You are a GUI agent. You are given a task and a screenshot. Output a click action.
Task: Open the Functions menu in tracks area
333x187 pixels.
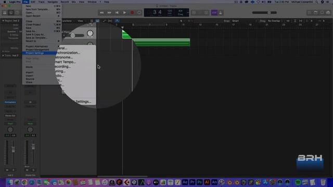[x=68, y=21]
